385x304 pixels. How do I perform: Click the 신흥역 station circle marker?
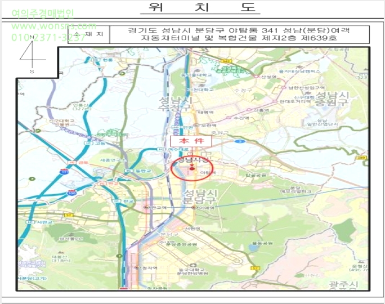249,110
